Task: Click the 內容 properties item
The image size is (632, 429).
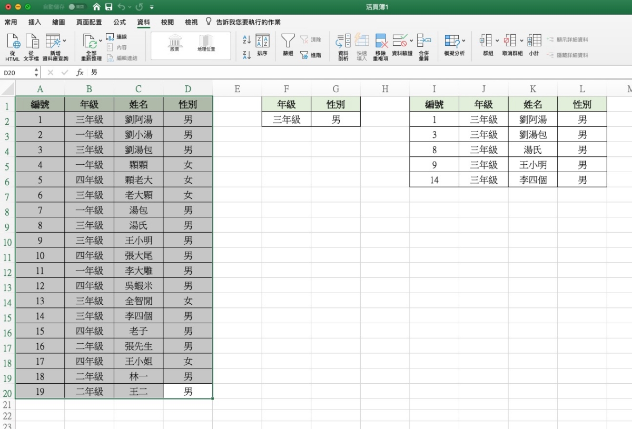Action: [117, 47]
